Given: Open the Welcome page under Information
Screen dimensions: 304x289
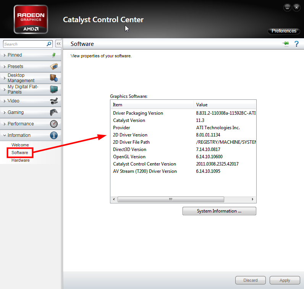Looking at the screenshot, I should tap(20, 145).
